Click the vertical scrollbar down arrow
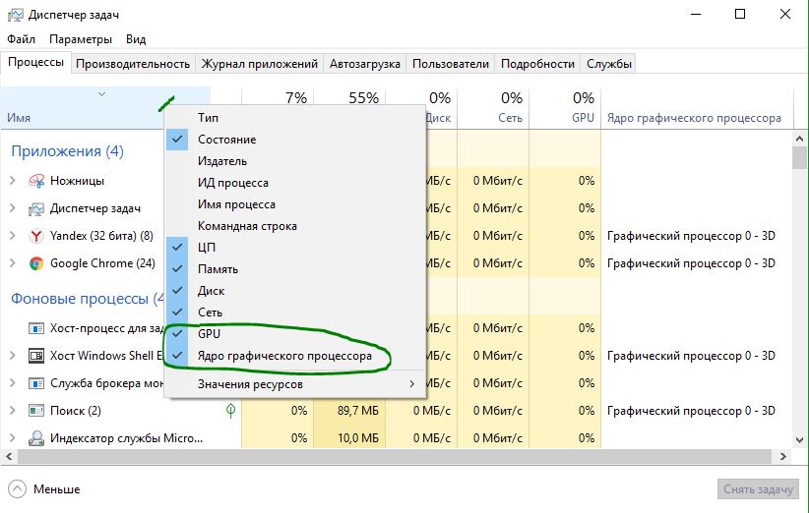This screenshot has height=513, width=809. pyautogui.click(x=800, y=440)
